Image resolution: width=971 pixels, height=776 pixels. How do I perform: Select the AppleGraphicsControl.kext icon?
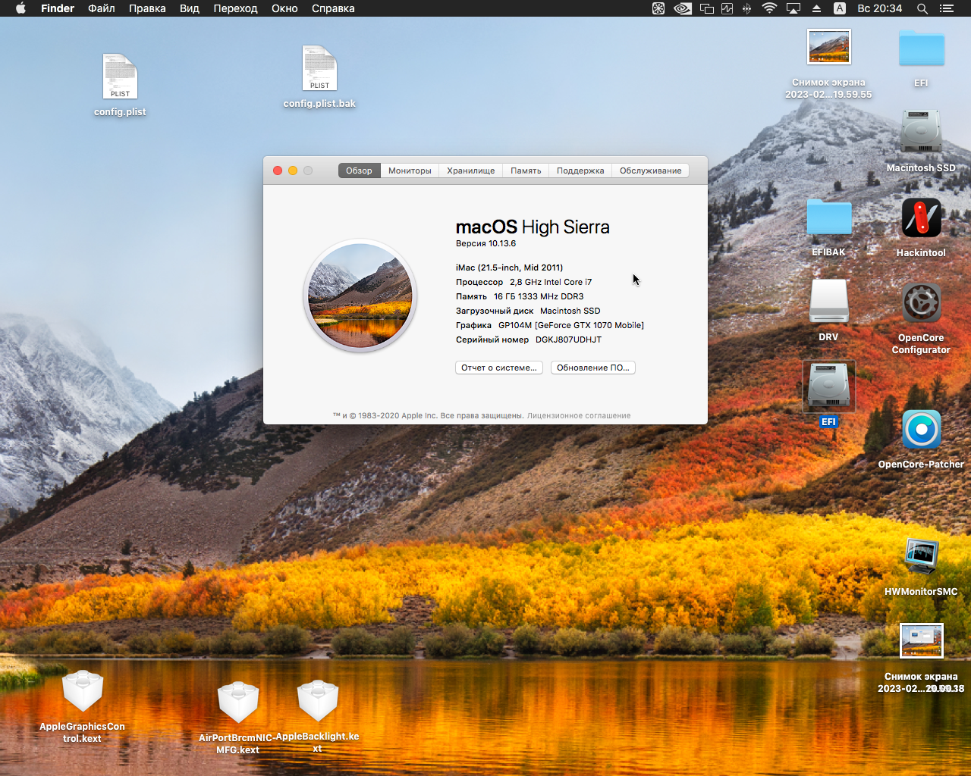coord(82,692)
